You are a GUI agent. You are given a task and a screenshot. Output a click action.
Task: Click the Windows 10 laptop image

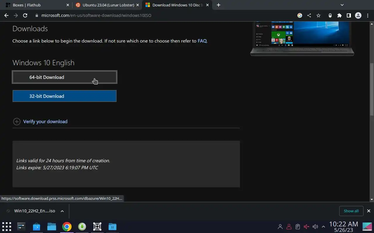pyautogui.click(x=302, y=38)
